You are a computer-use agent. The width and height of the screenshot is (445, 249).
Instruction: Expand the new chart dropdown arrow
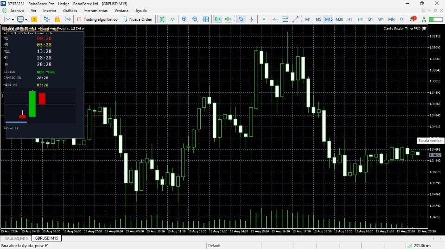[x=13, y=19]
